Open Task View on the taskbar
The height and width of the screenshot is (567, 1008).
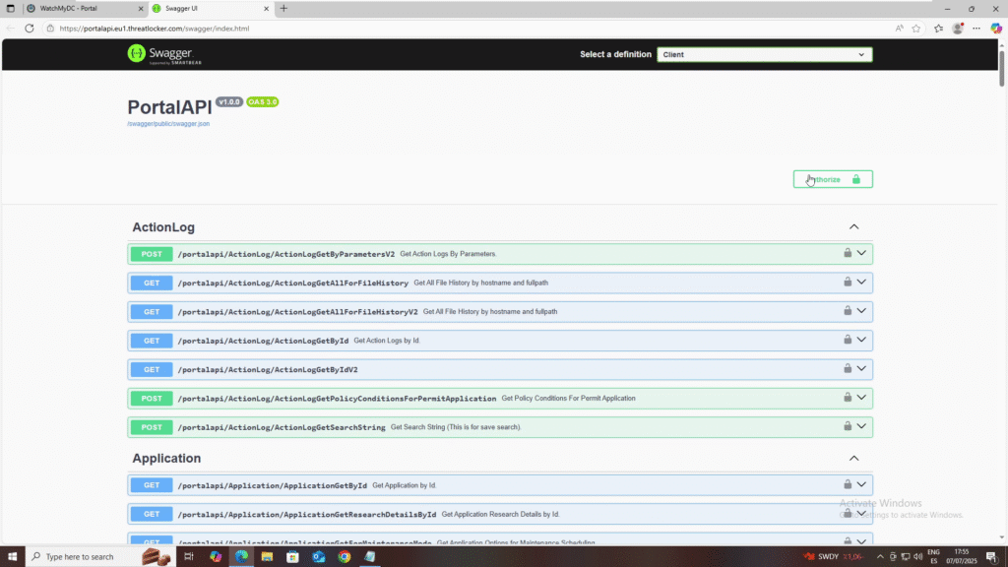coord(188,557)
